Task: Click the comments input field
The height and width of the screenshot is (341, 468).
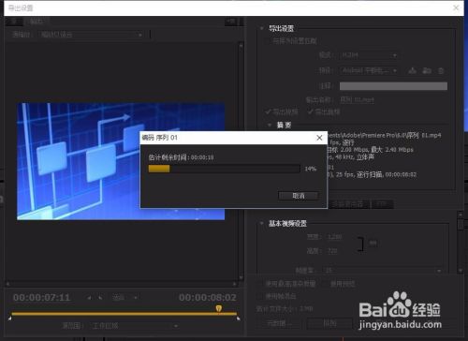Action: point(393,86)
